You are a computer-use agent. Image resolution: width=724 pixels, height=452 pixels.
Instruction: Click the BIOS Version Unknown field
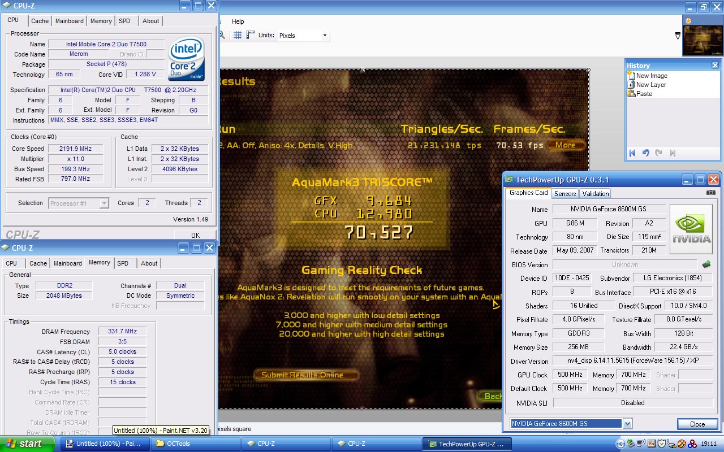click(625, 264)
